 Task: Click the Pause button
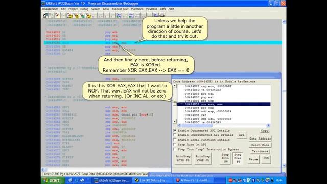[x=253, y=159]
